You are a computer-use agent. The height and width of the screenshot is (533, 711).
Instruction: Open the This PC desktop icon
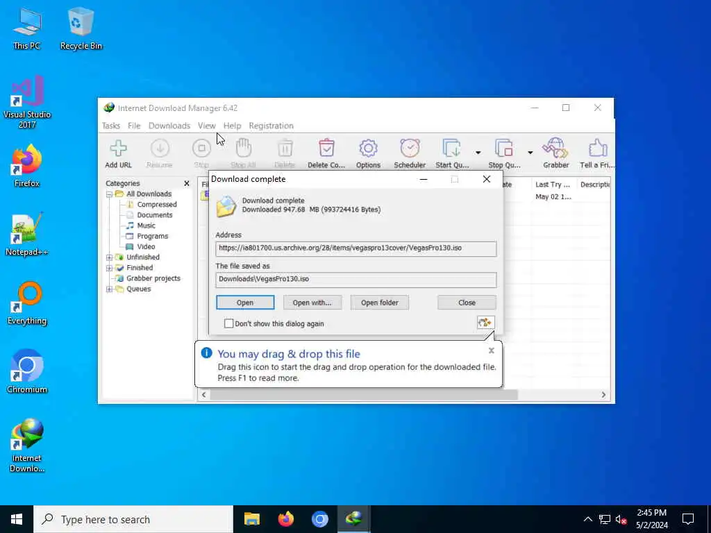[x=27, y=28]
